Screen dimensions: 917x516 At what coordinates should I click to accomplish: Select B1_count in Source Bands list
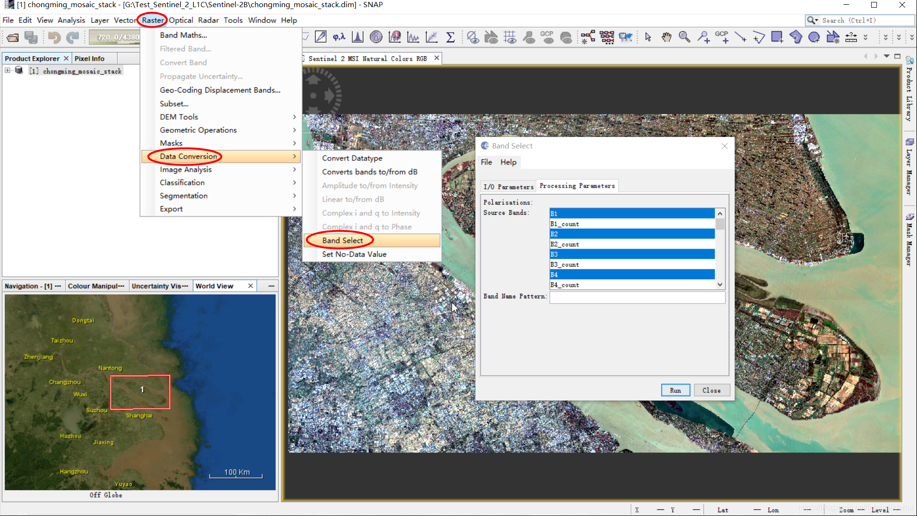tap(632, 224)
